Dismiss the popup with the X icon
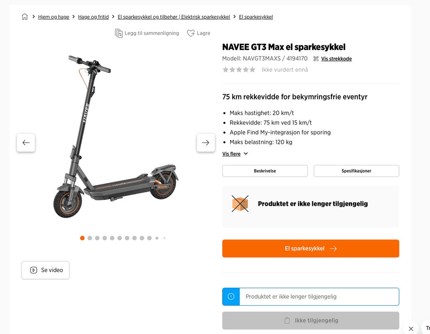The height and width of the screenshot is (334, 430). (x=411, y=329)
